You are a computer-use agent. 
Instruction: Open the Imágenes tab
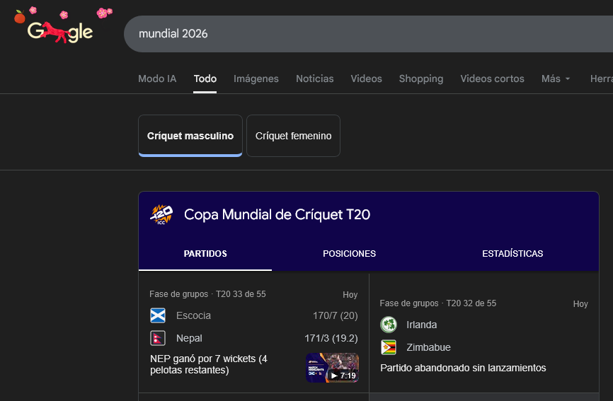(256, 79)
